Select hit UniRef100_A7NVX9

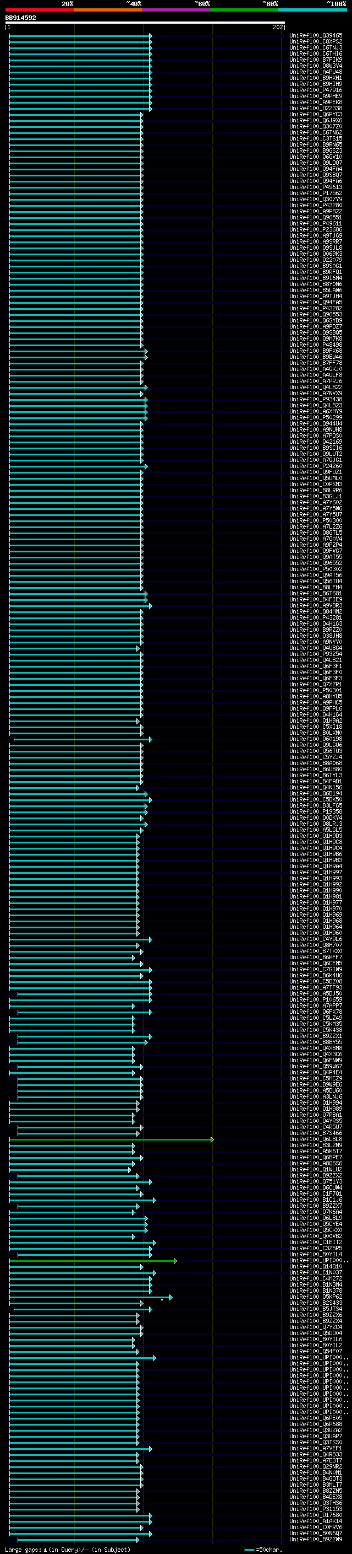pyautogui.click(x=316, y=394)
